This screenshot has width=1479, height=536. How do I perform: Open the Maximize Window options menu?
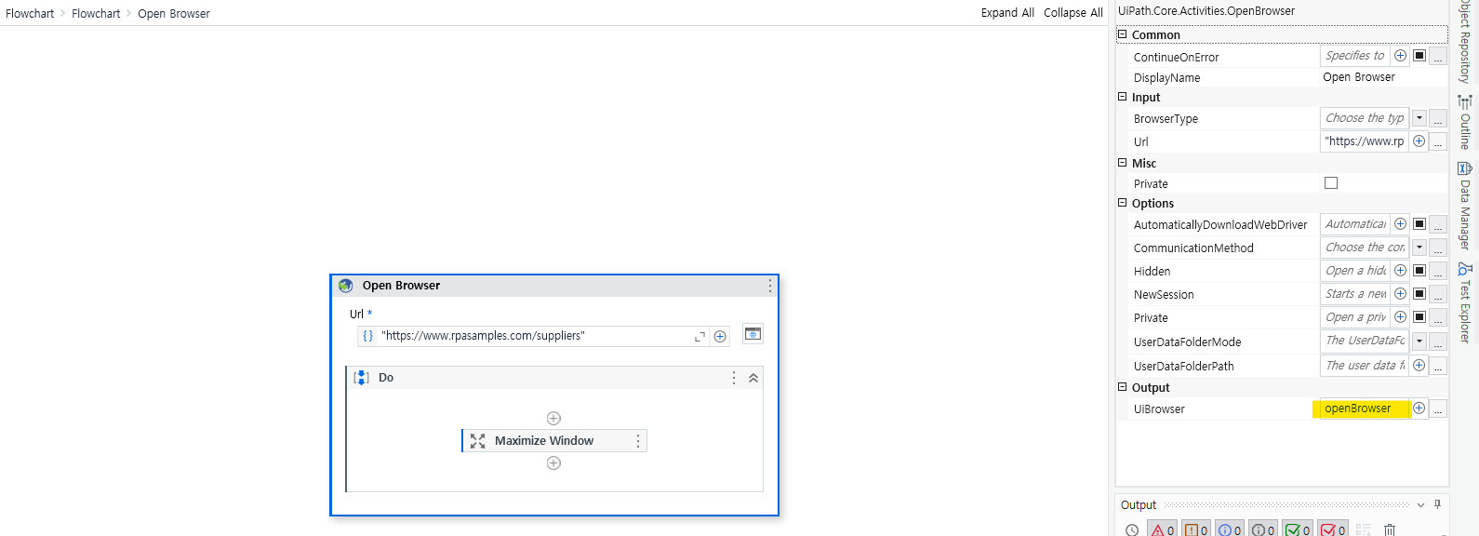click(x=638, y=441)
